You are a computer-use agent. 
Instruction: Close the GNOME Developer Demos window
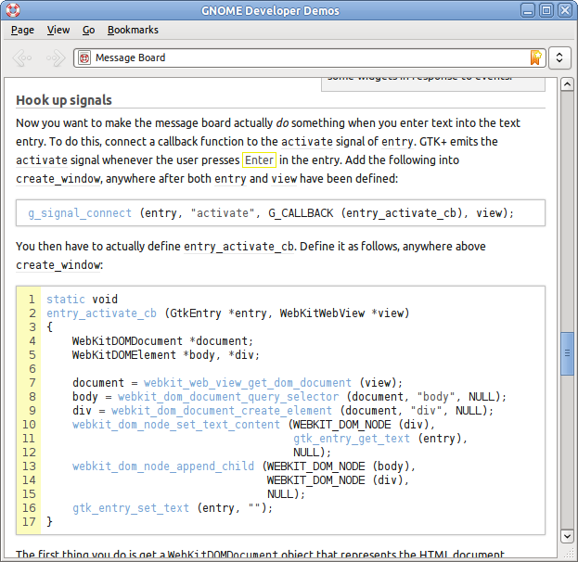tap(565, 10)
